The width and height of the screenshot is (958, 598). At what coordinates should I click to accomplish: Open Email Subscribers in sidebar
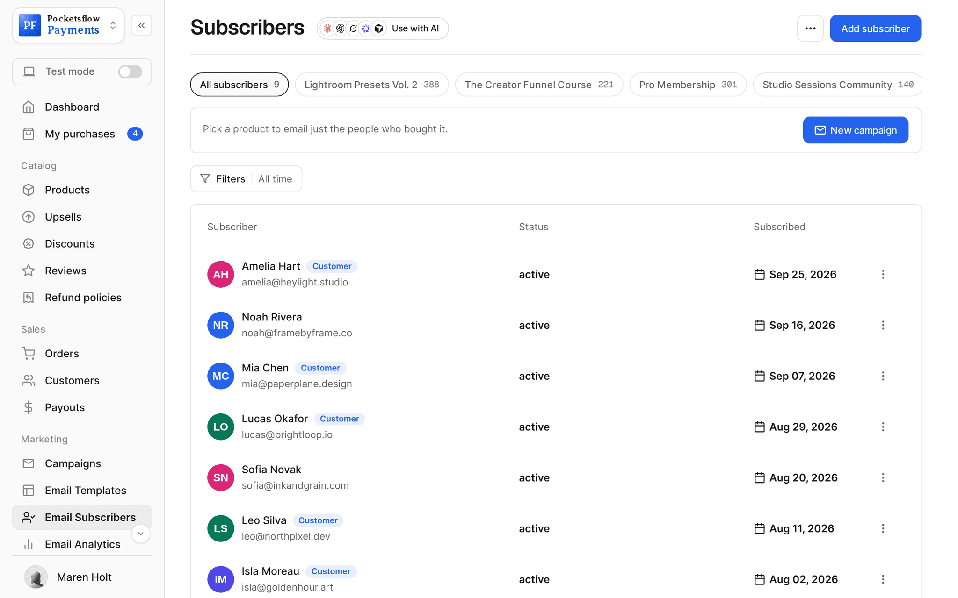[82, 517]
